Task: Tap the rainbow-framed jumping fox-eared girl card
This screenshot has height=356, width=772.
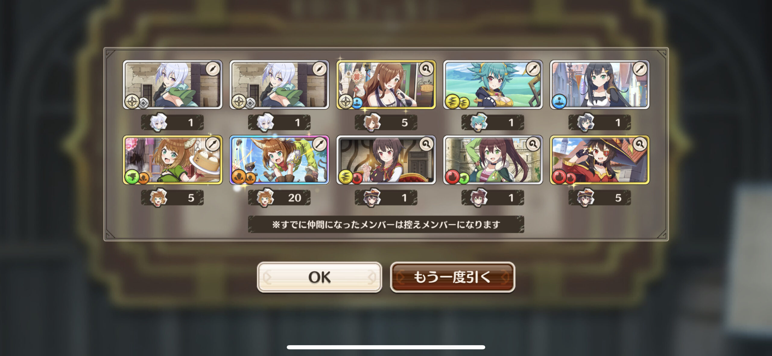Action: (x=279, y=160)
